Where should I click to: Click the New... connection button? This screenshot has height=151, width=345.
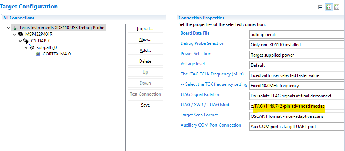(145, 39)
